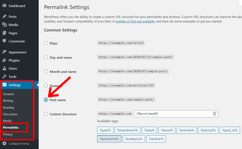
Task: Click the sample-post example URL for Post name
Action: coord(126,99)
